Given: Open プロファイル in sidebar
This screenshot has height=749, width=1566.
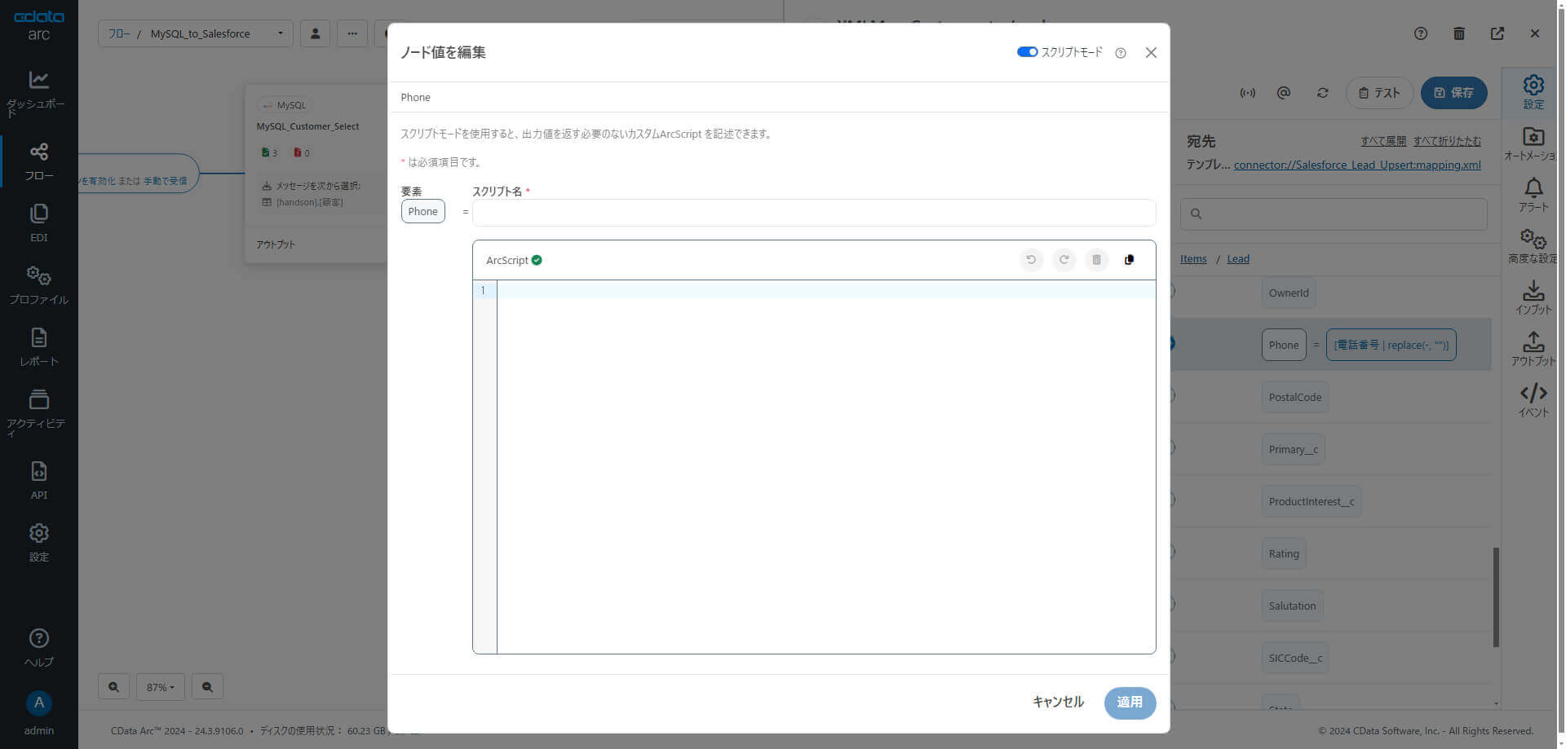Looking at the screenshot, I should [x=39, y=285].
